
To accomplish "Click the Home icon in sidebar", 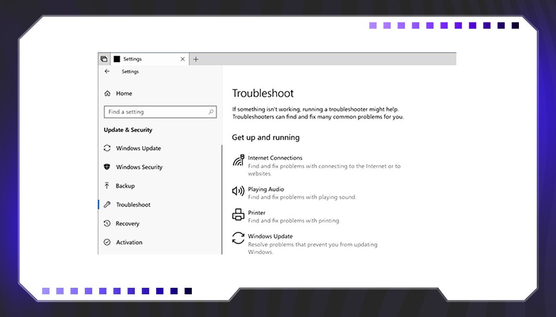I will (107, 94).
